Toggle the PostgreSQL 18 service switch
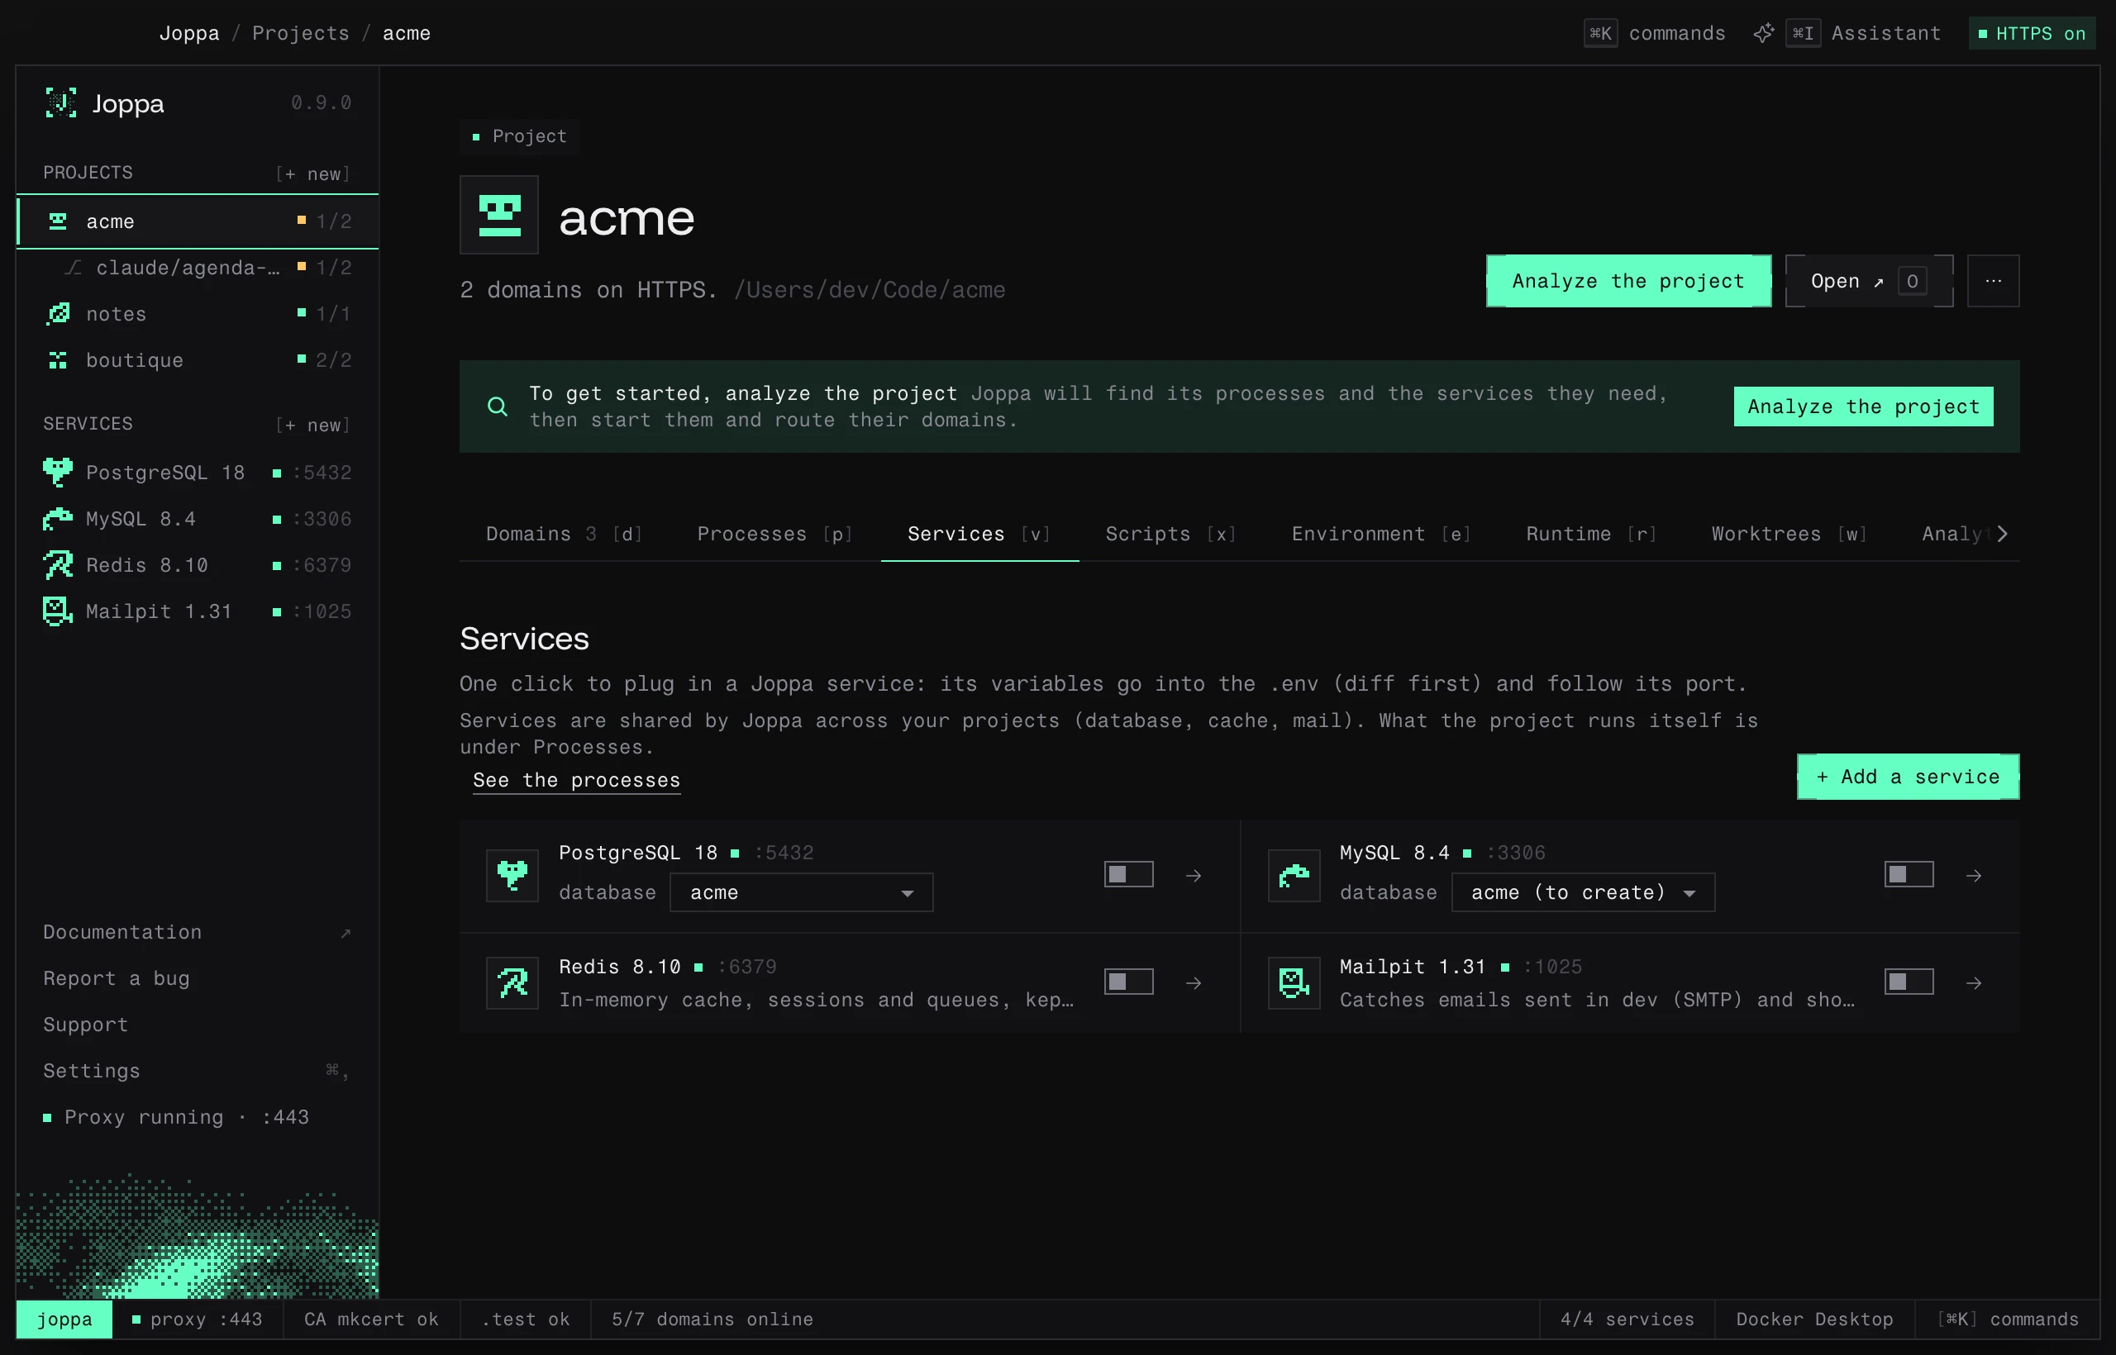Image resolution: width=2116 pixels, height=1355 pixels. pos(1129,875)
